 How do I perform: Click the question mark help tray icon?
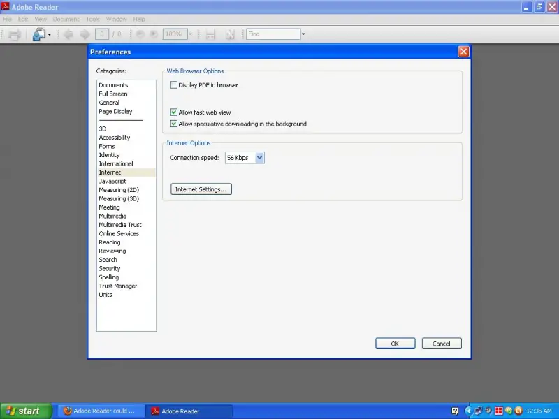click(x=455, y=411)
